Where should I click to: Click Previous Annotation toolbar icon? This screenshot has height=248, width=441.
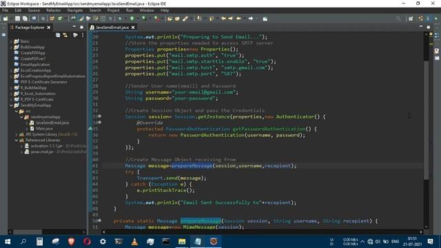[211, 19]
